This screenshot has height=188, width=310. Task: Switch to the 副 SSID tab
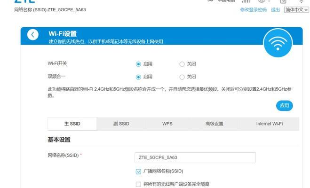point(121,124)
